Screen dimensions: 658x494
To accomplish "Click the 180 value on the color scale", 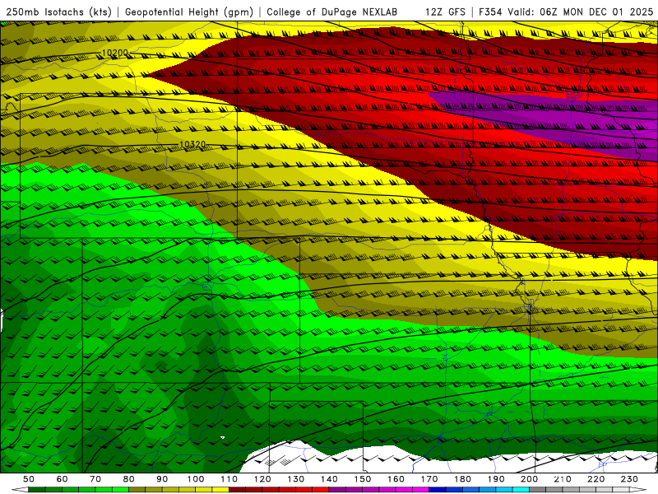I will pos(462,479).
